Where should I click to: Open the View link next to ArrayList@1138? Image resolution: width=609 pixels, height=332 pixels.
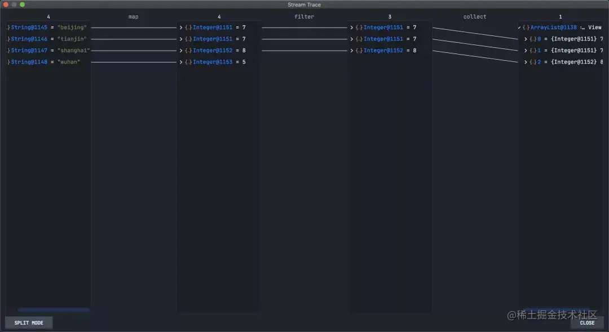click(x=595, y=28)
